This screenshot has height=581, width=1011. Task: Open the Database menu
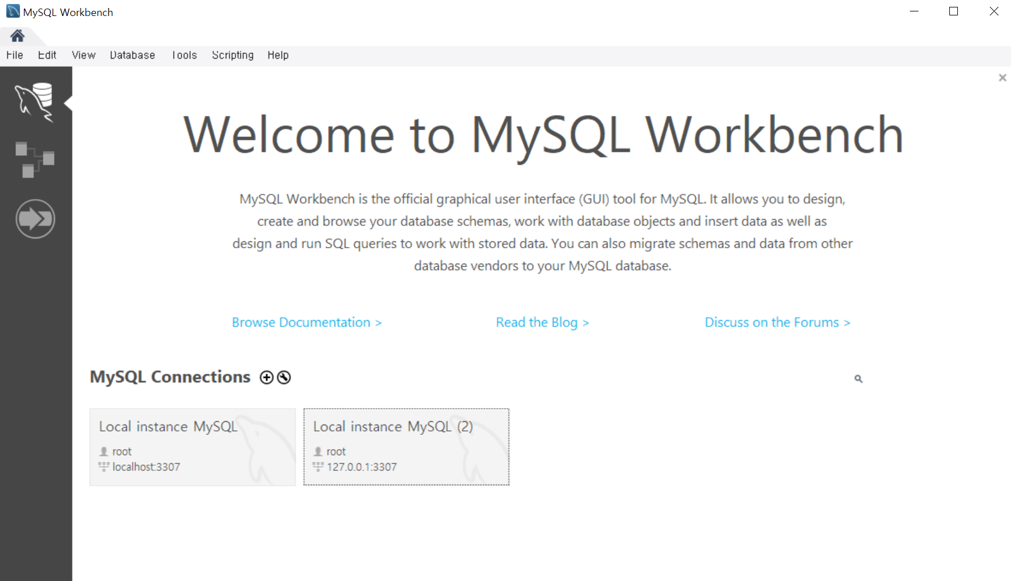(133, 55)
